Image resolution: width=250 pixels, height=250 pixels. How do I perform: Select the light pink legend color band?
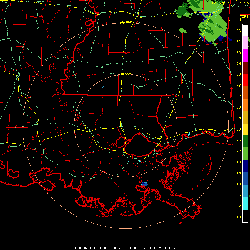(245, 43)
